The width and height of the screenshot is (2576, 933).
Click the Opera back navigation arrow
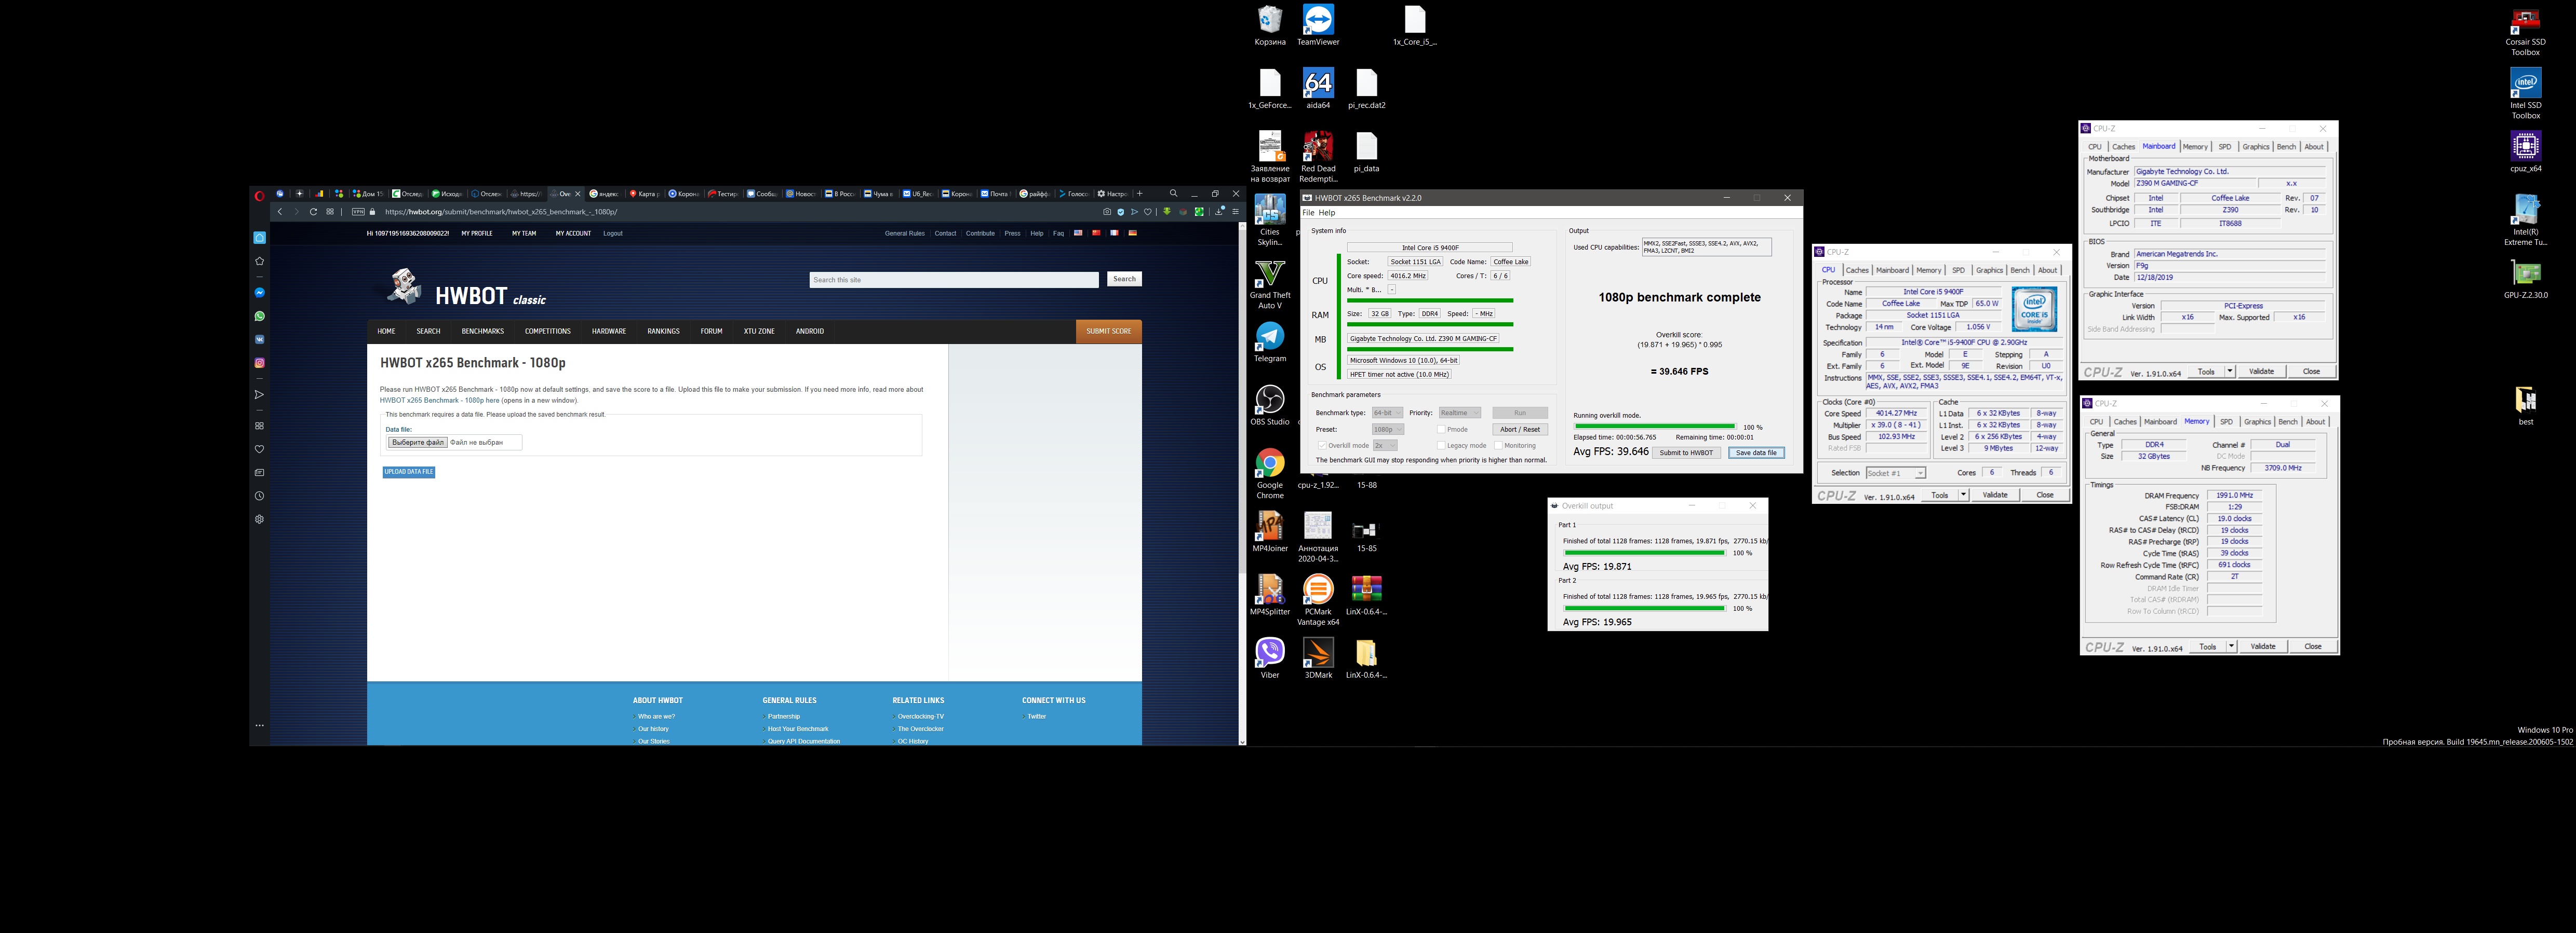coord(280,212)
